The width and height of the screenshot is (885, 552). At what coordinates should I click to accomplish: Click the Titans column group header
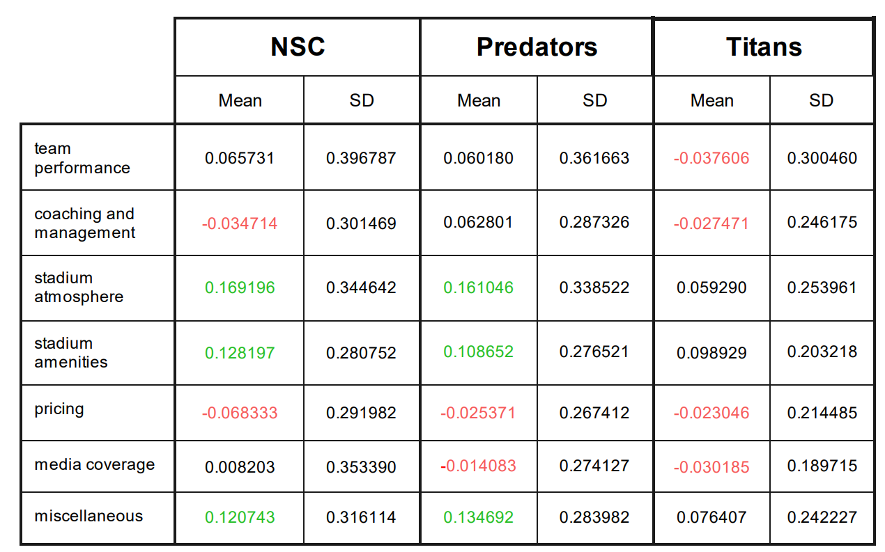point(764,47)
